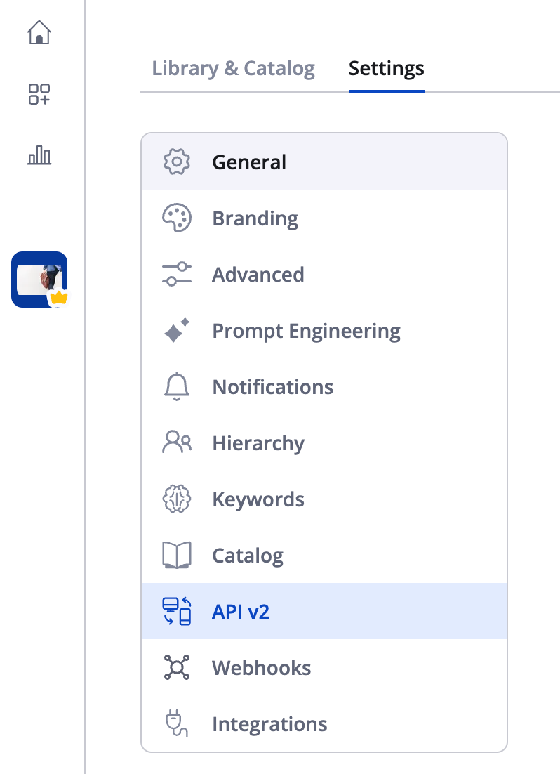
Task: Click the Advanced sliders icon
Action: click(176, 275)
